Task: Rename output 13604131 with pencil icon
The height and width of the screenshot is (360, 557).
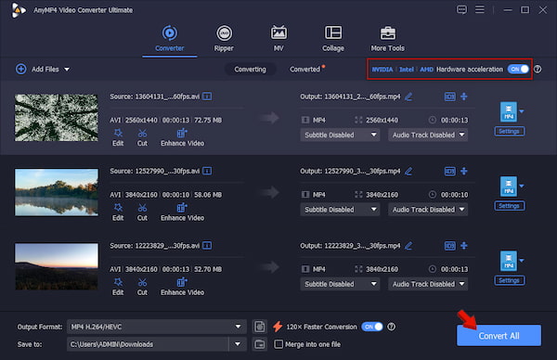Action: pos(408,96)
